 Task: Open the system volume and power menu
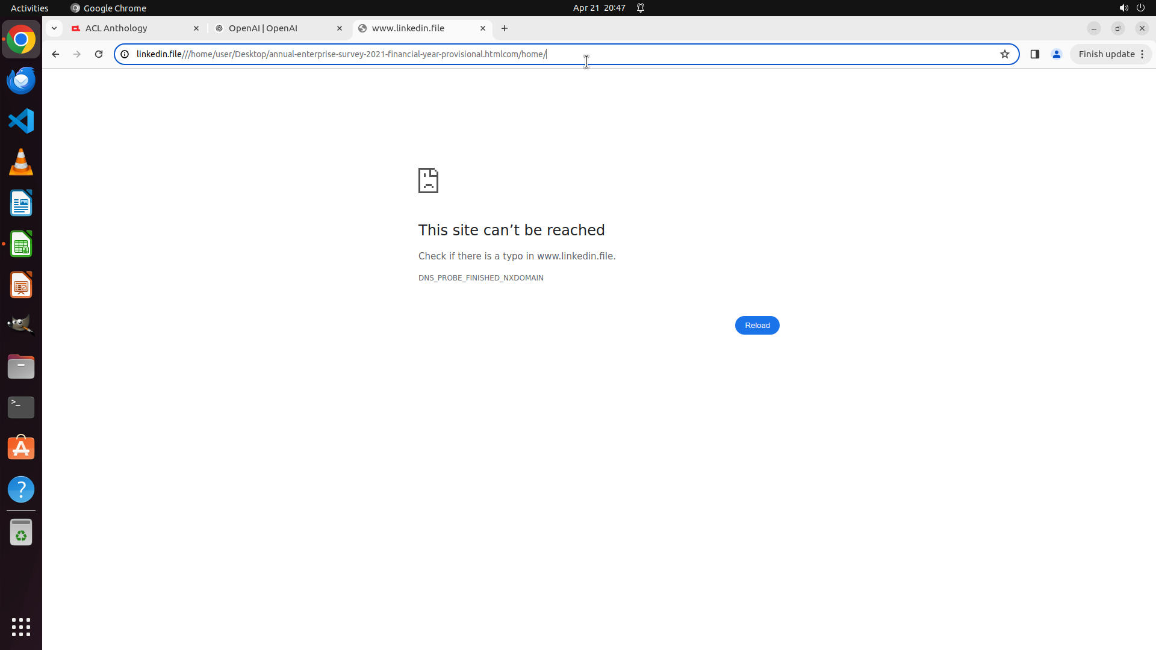coord(1131,8)
